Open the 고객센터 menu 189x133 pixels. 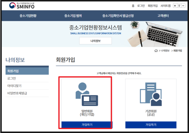coord(163,16)
